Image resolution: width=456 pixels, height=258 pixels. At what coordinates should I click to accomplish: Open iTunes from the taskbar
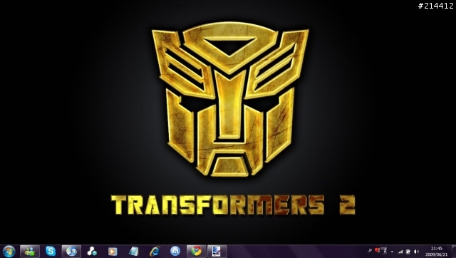click(x=71, y=252)
